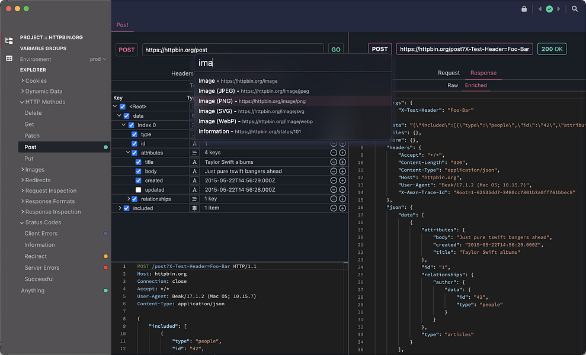The width and height of the screenshot is (586, 355).
Task: Enable the updated key checkbox
Action: (x=138, y=190)
